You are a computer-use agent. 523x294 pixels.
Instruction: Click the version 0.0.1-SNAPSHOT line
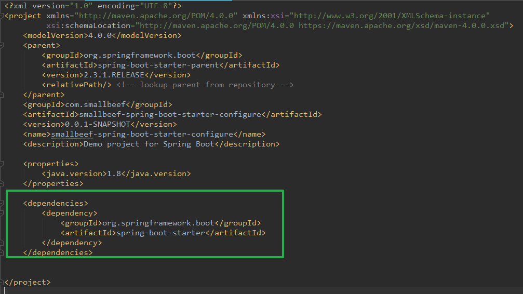[x=100, y=124]
